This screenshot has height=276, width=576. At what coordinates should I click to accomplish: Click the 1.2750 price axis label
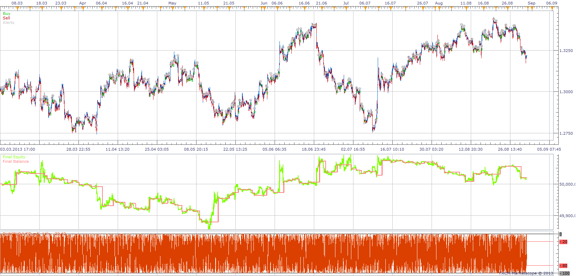566,133
